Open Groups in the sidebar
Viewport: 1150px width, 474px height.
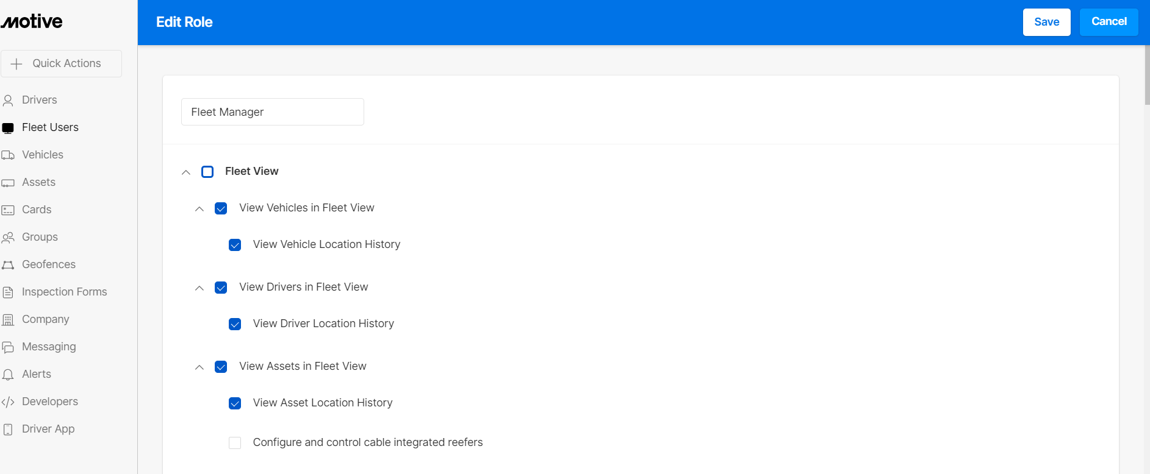pos(40,237)
